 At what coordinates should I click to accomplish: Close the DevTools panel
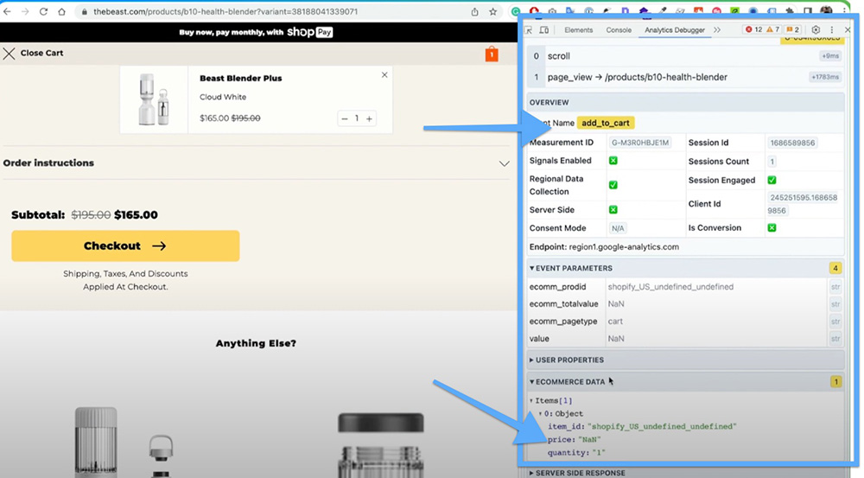click(x=848, y=29)
